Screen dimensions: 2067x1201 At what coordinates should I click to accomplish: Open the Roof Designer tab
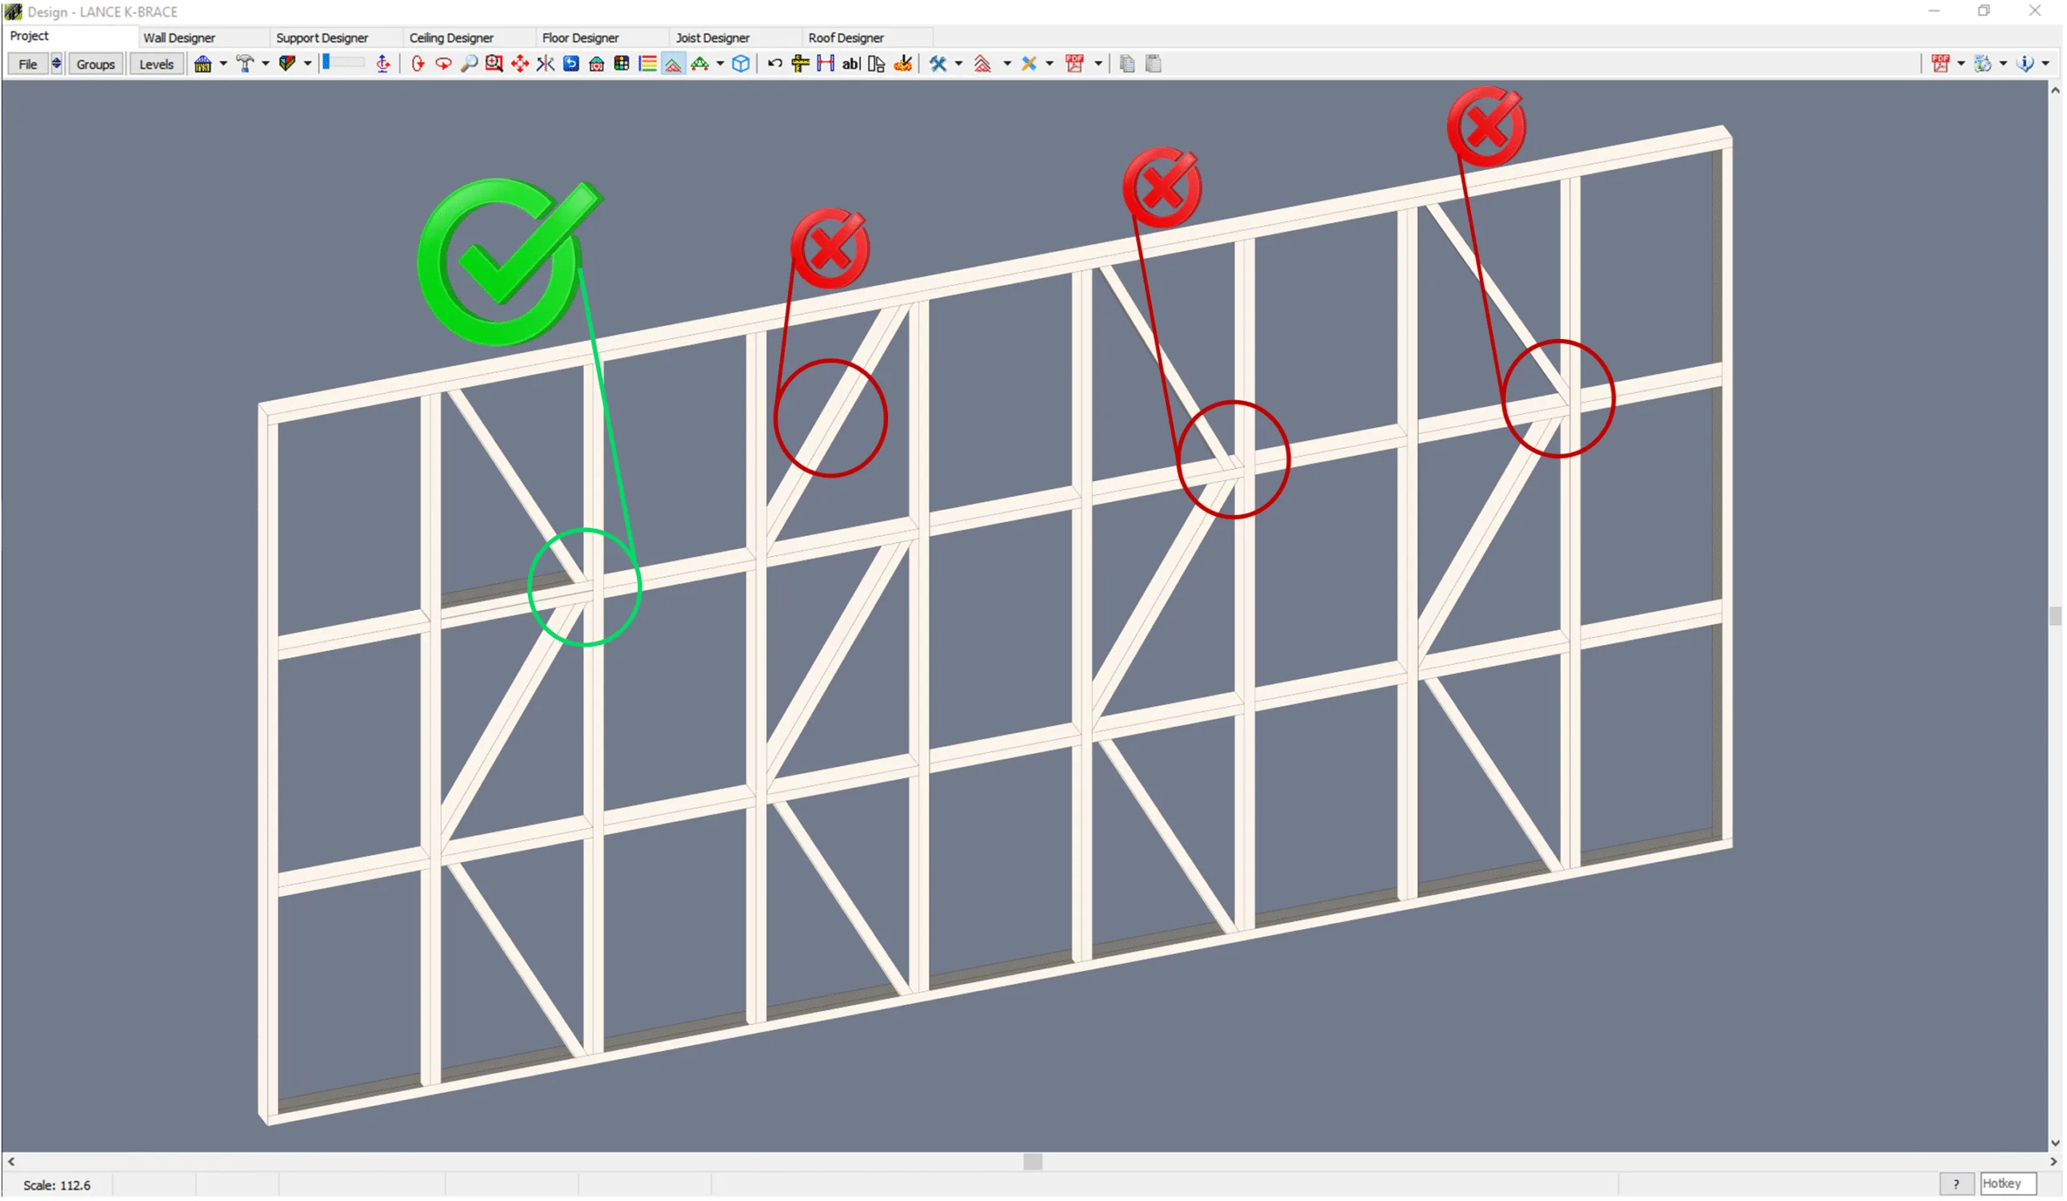pyautogui.click(x=845, y=38)
